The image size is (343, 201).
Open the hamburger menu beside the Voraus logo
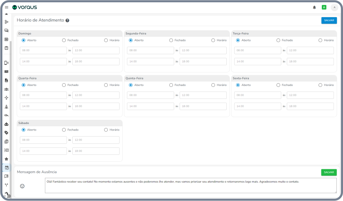click(6, 7)
